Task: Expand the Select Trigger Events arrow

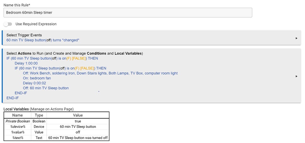Action: 296,38
